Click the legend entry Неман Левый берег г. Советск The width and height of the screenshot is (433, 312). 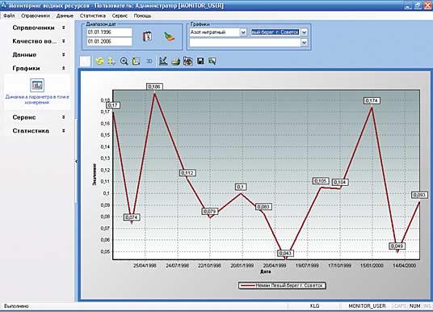(282, 285)
